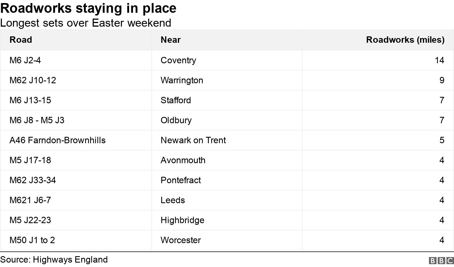The width and height of the screenshot is (454, 267).
Task: Select the Near column header
Action: click(x=171, y=40)
